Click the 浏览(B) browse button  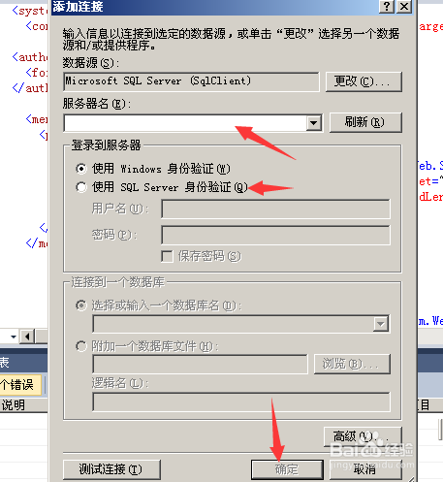pyautogui.click(x=352, y=364)
